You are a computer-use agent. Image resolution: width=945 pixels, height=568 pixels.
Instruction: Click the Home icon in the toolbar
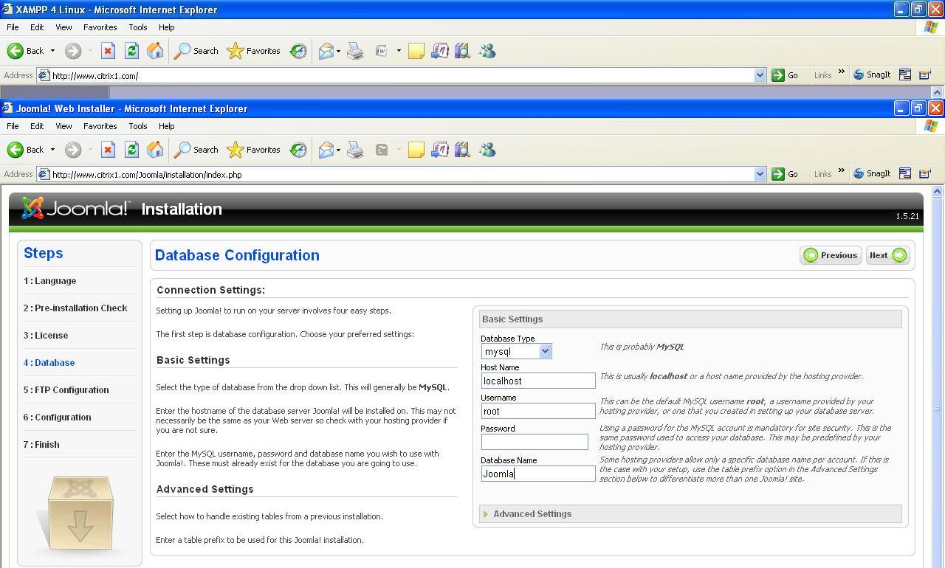pyautogui.click(x=154, y=150)
